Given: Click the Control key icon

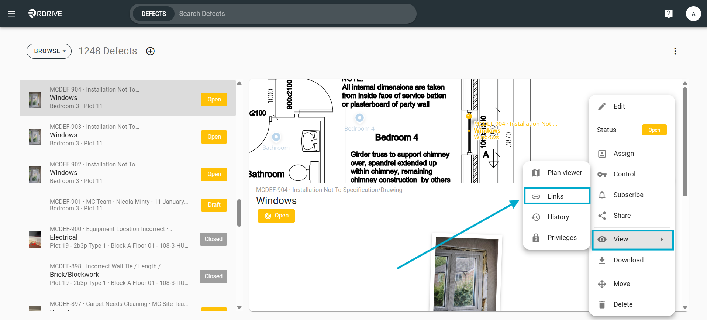Looking at the screenshot, I should click(x=602, y=174).
